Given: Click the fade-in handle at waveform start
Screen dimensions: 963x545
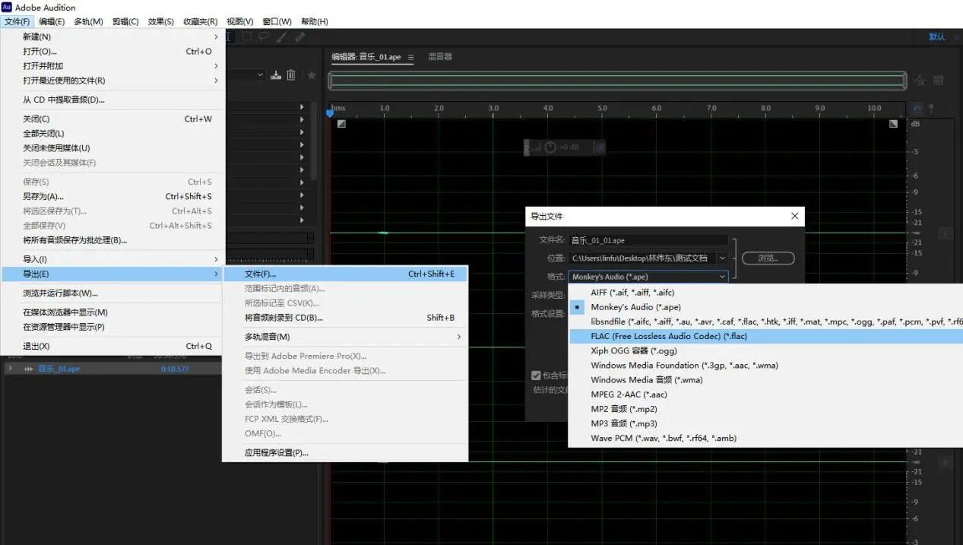Looking at the screenshot, I should [341, 123].
